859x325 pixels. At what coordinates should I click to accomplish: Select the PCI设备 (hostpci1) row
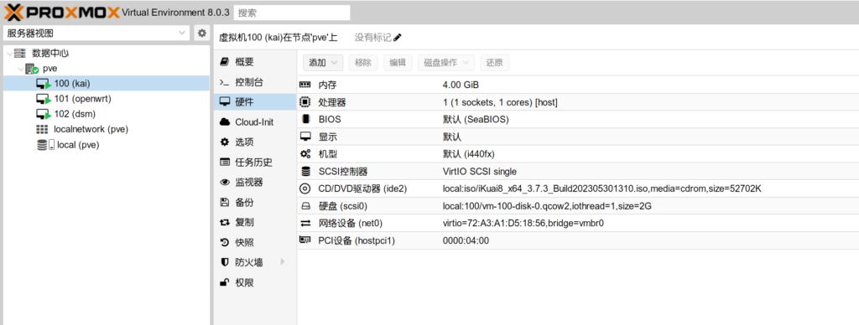pyautogui.click(x=578, y=240)
